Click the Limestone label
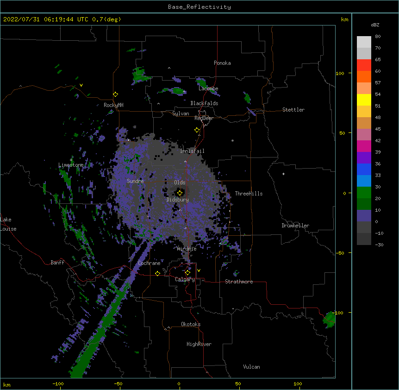The height and width of the screenshot is (390, 399). click(71, 165)
